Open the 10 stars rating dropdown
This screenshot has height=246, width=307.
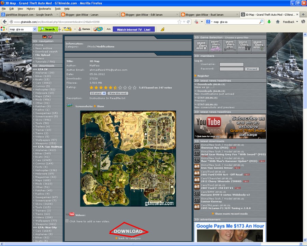point(98,93)
